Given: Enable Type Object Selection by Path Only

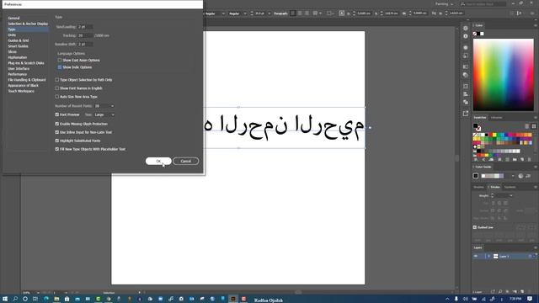Looking at the screenshot, I should tap(57, 80).
